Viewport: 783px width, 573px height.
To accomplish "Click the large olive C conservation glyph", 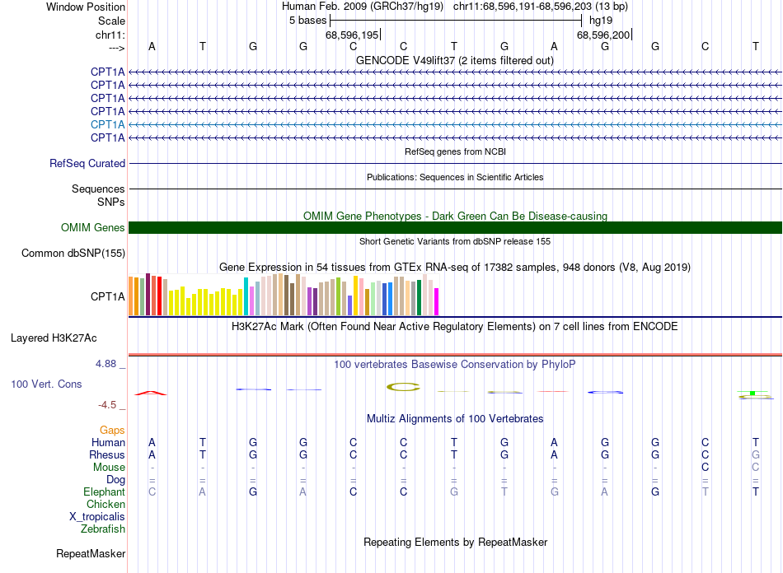I will (404, 386).
